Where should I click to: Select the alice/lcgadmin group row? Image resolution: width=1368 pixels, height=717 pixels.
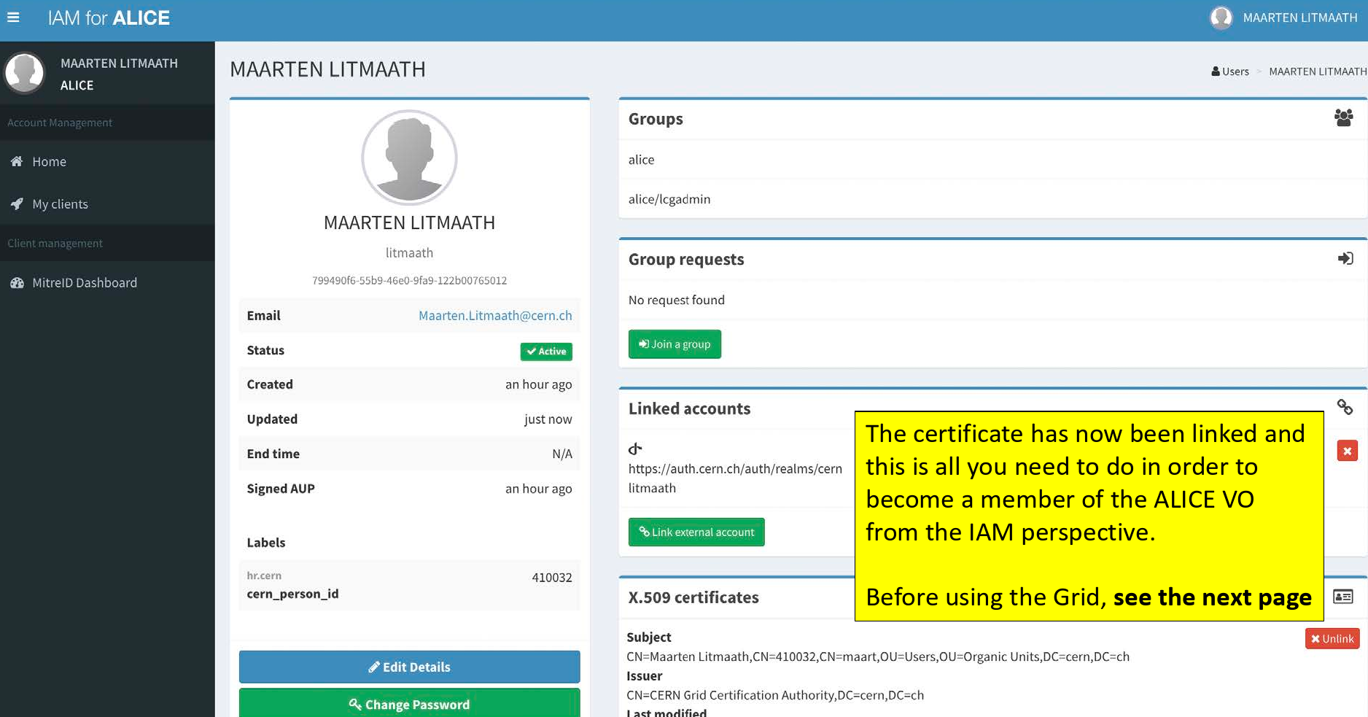[992, 199]
